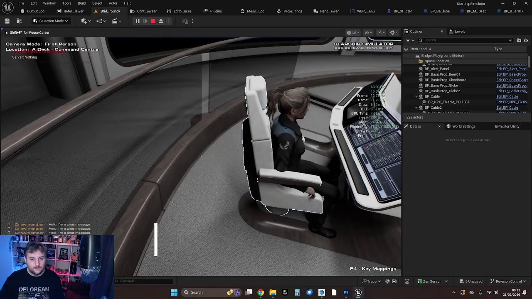Open the File menu

pyautogui.click(x=21, y=3)
